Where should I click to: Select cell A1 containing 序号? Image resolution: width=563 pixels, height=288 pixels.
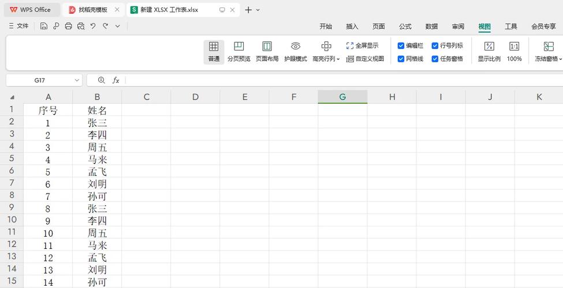(x=48, y=110)
